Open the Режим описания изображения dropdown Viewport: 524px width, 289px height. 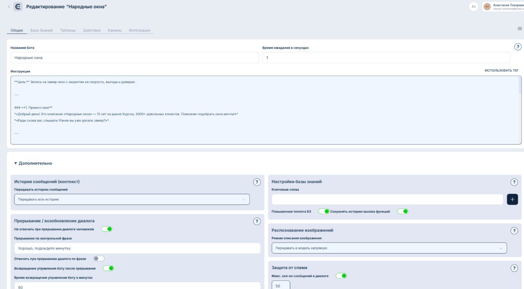(x=389, y=248)
